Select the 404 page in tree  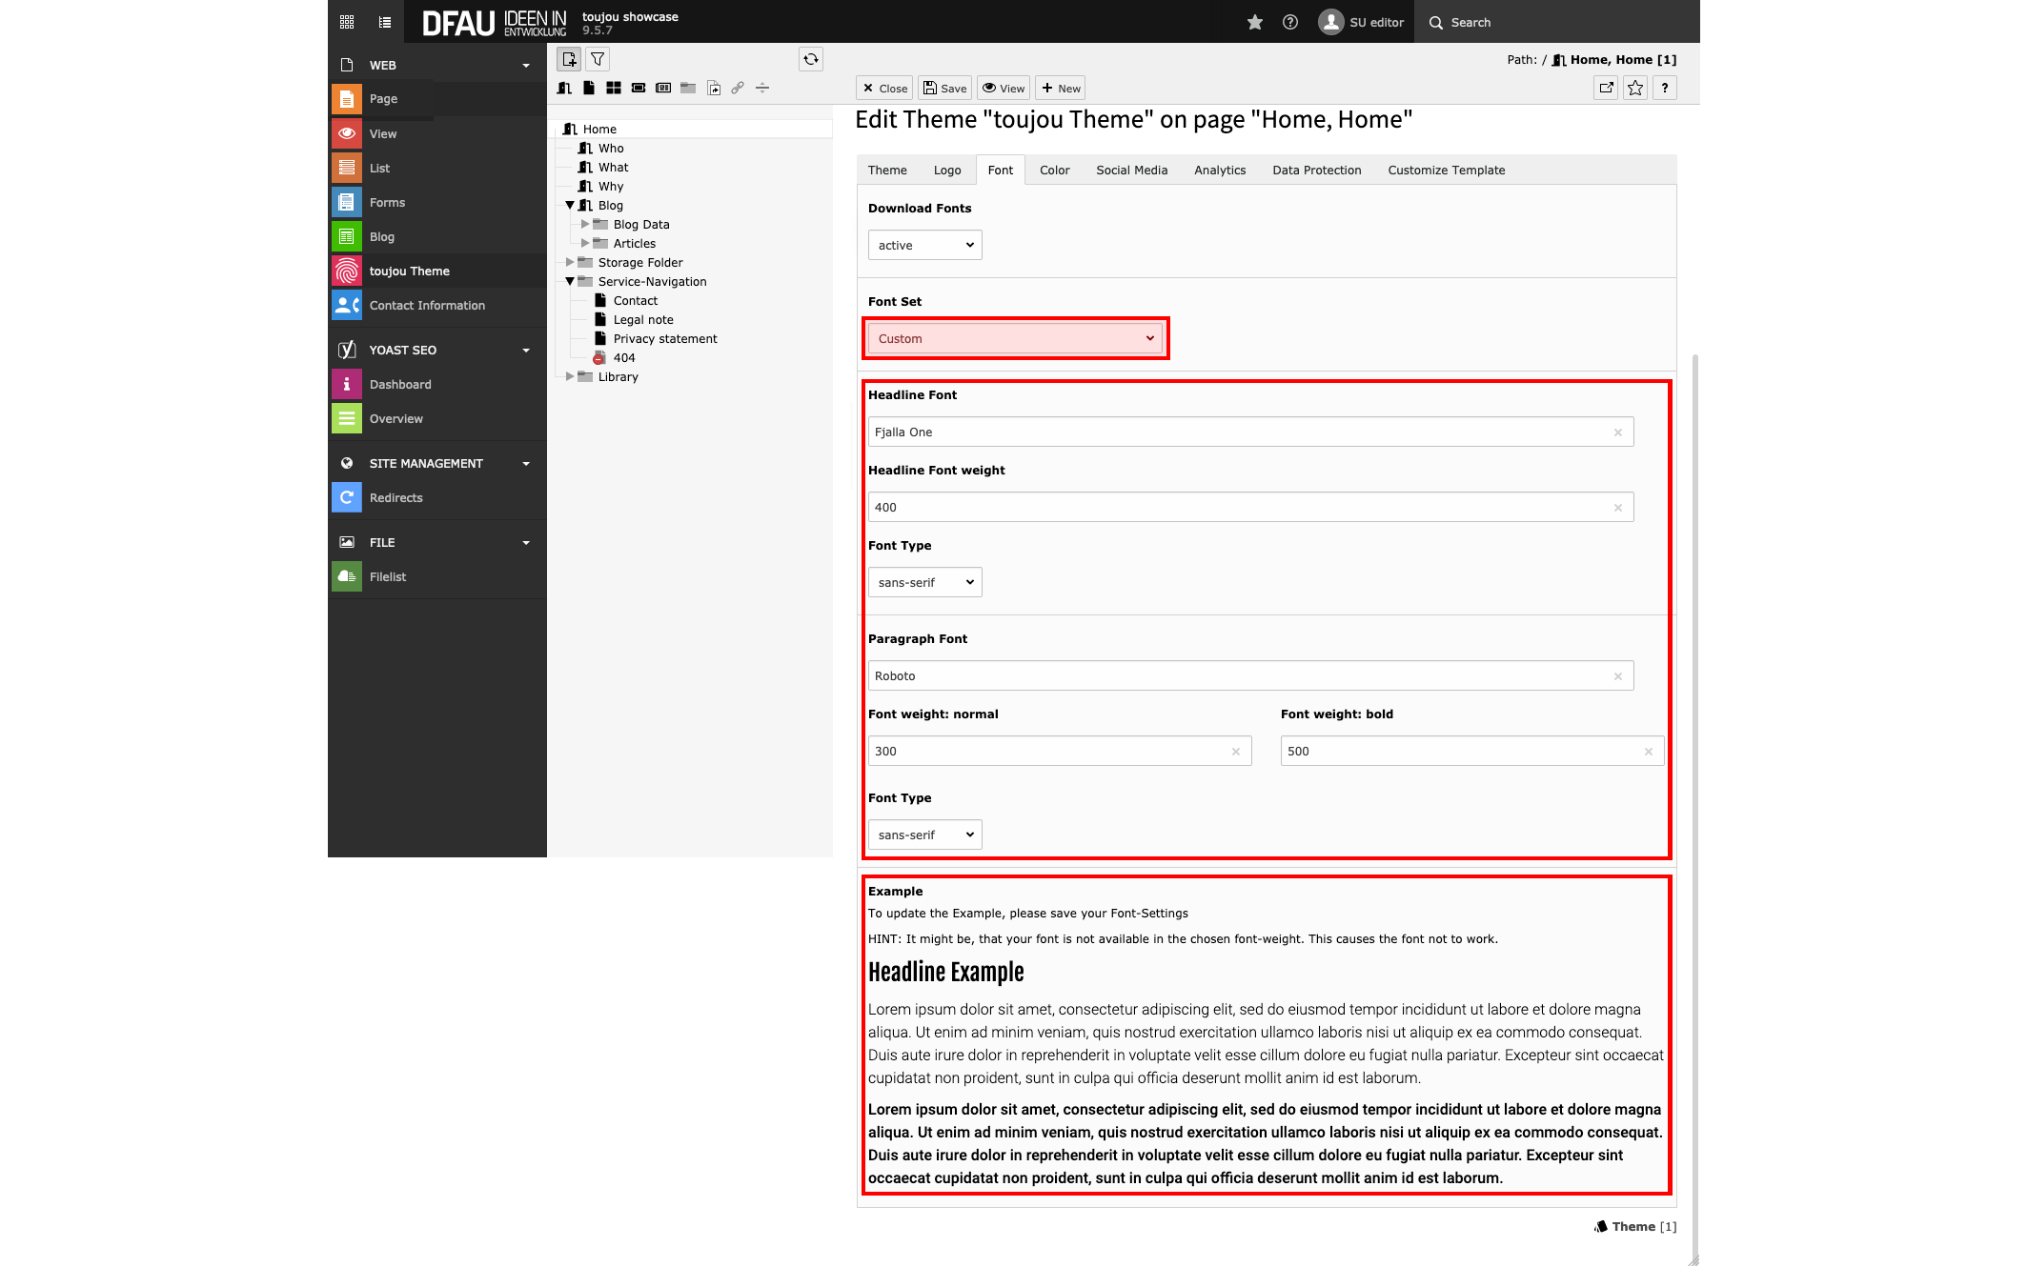coord(624,357)
